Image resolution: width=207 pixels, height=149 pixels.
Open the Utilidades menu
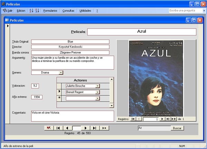pos(85,11)
